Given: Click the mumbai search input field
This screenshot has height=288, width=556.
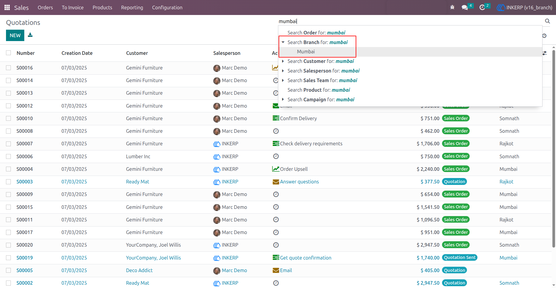Looking at the screenshot, I should pyautogui.click(x=410, y=21).
